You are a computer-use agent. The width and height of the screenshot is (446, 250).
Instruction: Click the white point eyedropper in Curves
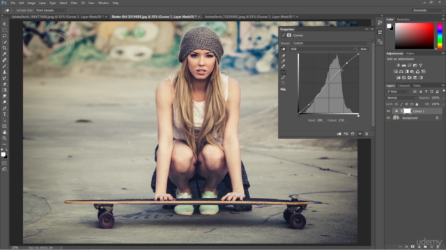tap(283, 67)
